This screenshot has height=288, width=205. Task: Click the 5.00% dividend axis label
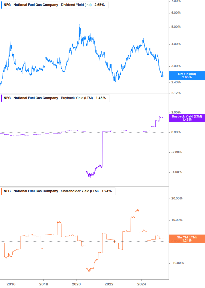[x=176, y=27]
